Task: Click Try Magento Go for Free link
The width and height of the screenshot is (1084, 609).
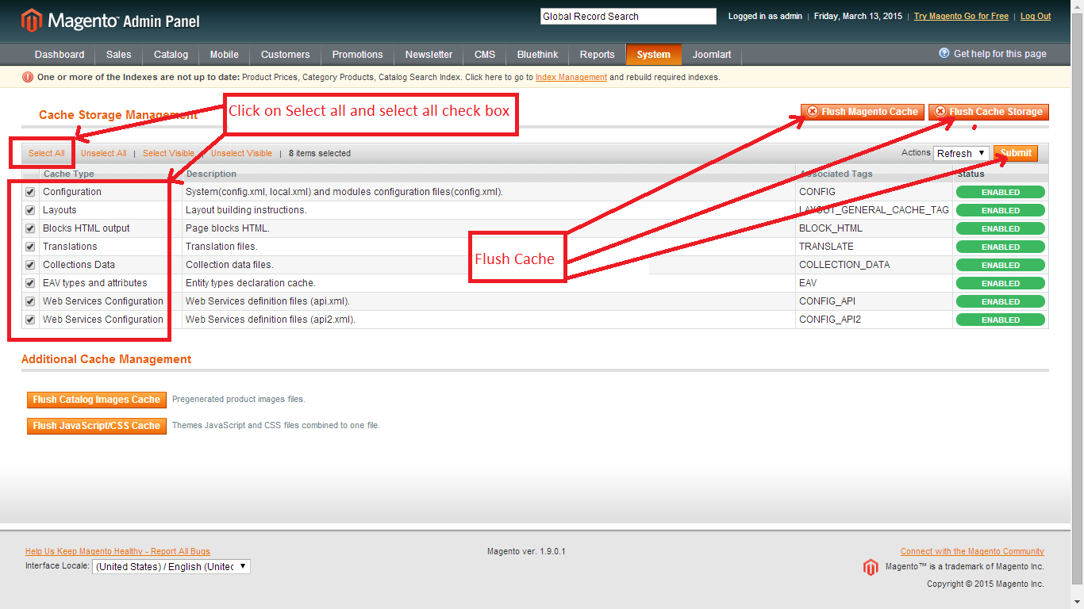Action: click(961, 16)
